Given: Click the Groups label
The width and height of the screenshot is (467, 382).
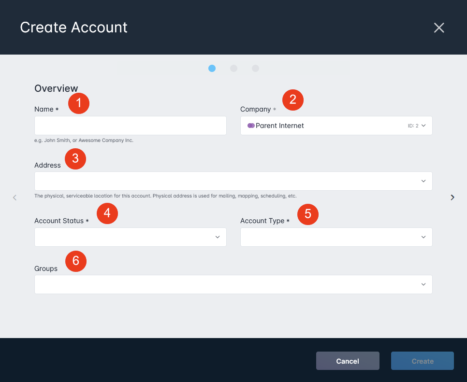Looking at the screenshot, I should tap(46, 269).
